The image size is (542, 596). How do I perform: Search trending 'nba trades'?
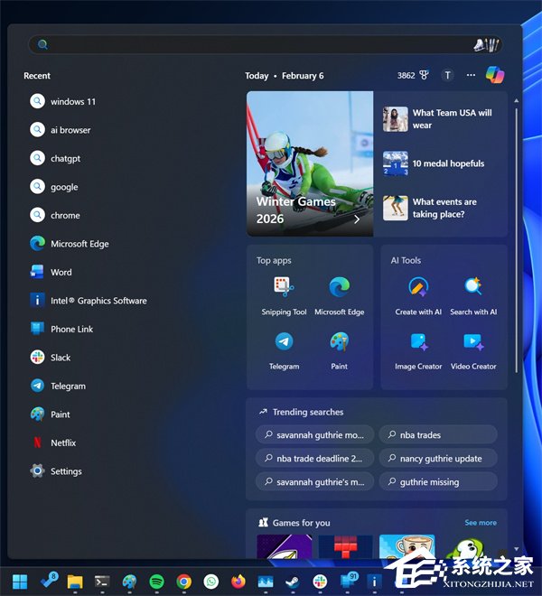438,434
